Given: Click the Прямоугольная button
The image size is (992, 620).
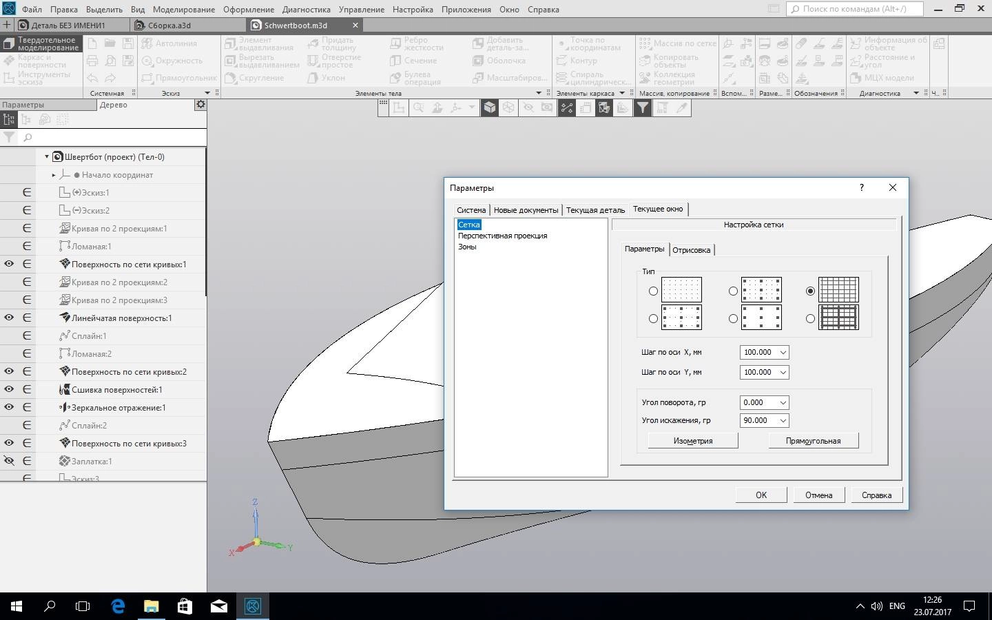Looking at the screenshot, I should coord(814,441).
